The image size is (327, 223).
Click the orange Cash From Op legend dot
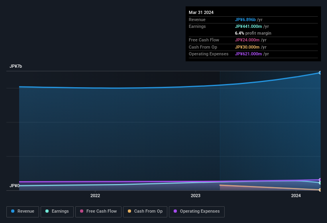click(x=129, y=211)
